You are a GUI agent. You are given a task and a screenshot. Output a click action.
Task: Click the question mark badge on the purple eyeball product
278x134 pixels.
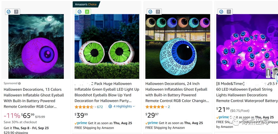pos(16,12)
